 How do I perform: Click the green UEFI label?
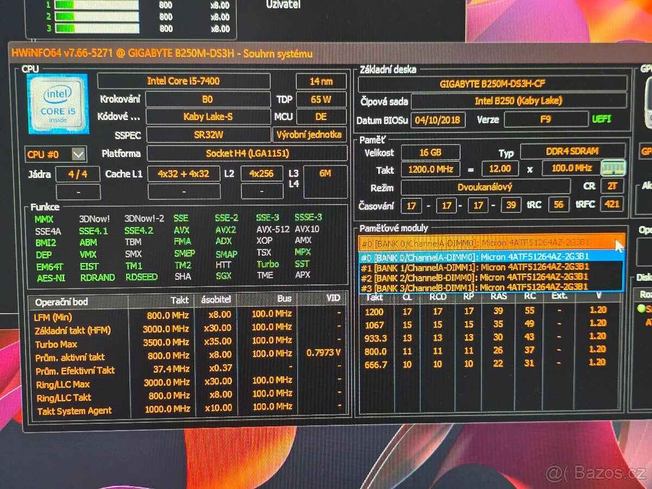[601, 118]
